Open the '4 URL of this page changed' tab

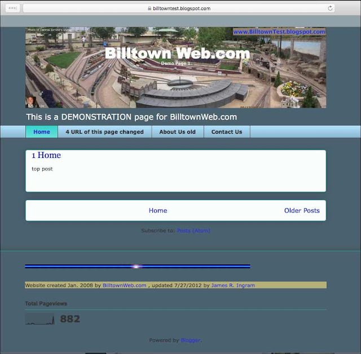tap(104, 132)
